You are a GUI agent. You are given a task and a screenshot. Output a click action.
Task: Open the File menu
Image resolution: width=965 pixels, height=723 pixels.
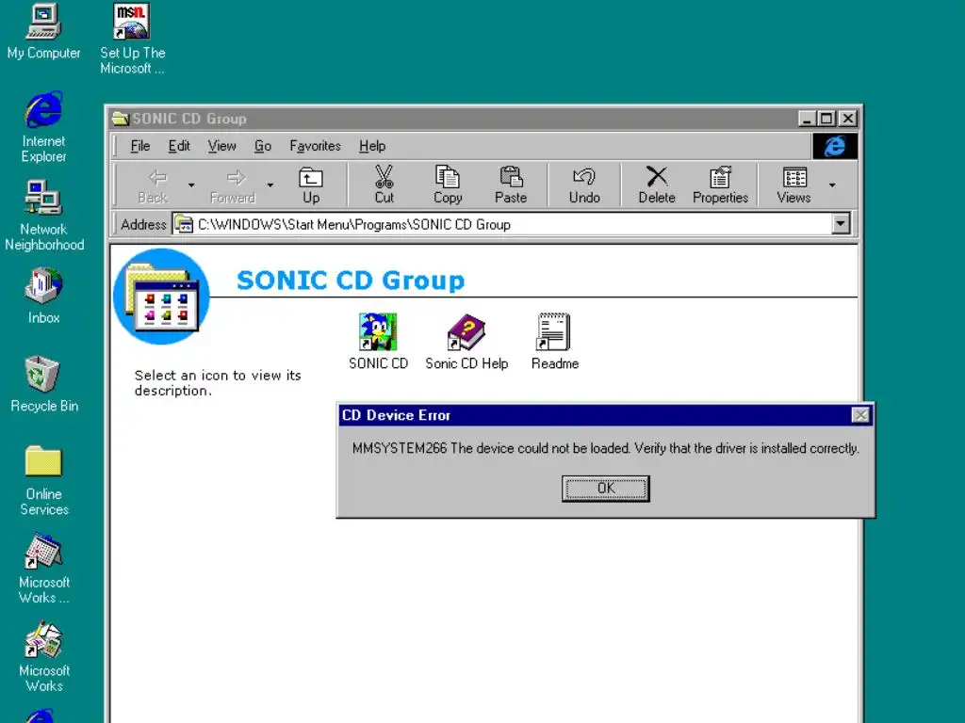click(139, 146)
